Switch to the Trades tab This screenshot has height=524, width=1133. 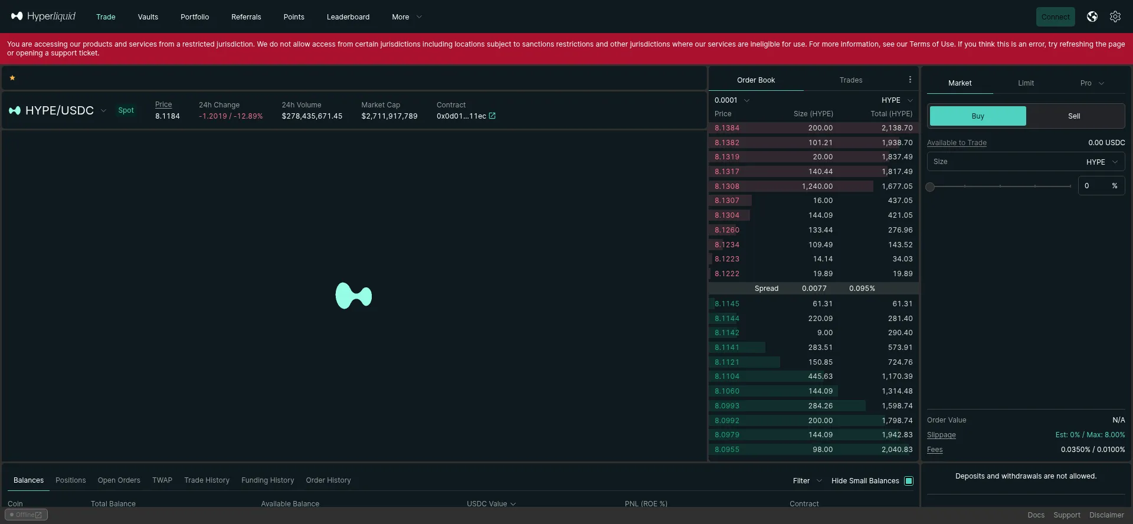click(851, 80)
